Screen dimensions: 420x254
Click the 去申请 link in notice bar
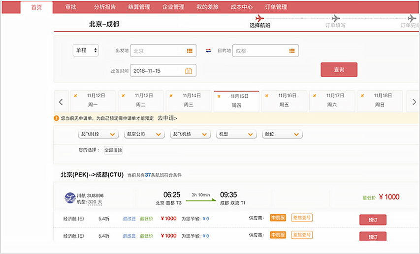pyautogui.click(x=167, y=118)
